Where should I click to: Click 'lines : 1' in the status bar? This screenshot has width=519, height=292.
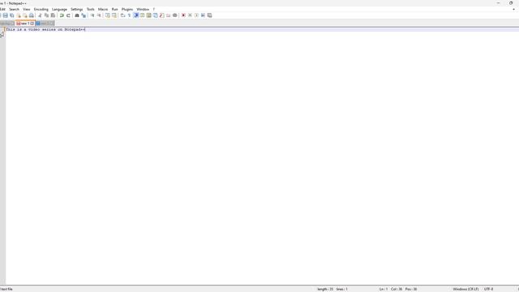pos(342,289)
